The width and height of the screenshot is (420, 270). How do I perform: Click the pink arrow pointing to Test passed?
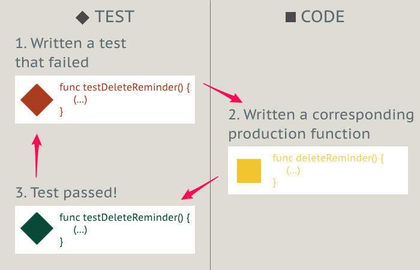coord(200,188)
